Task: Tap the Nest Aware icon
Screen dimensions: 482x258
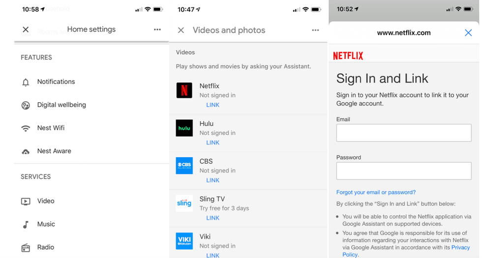Action: (26, 151)
